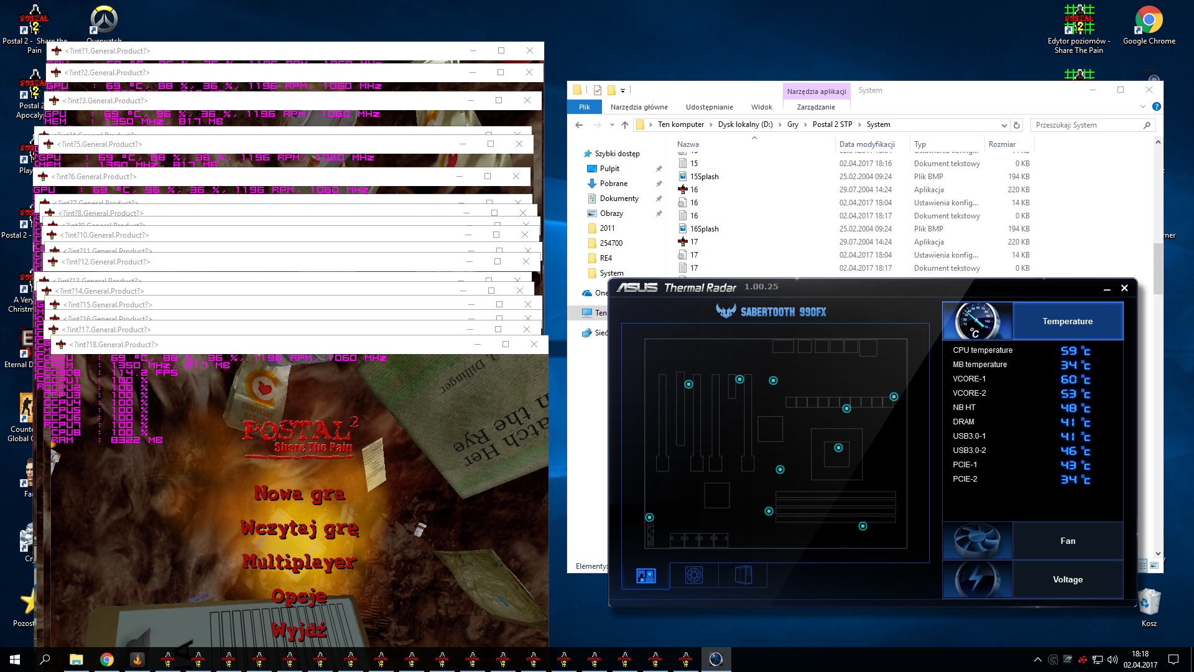Open the Zarządzanie ribbon tab

click(x=816, y=107)
